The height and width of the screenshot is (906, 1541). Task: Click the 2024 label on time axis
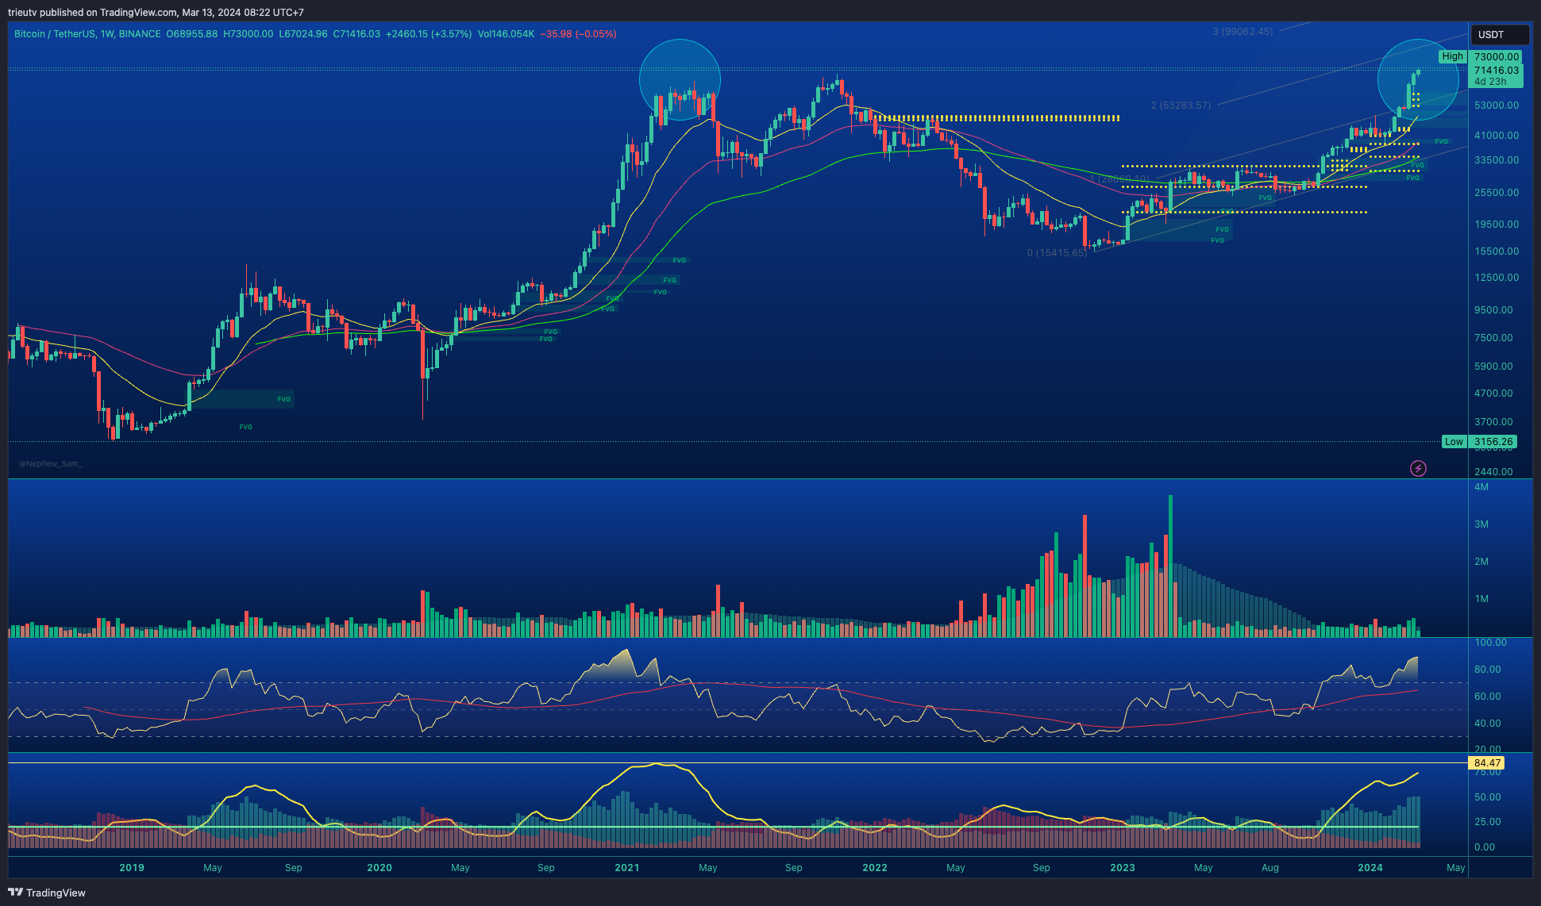pyautogui.click(x=1370, y=868)
